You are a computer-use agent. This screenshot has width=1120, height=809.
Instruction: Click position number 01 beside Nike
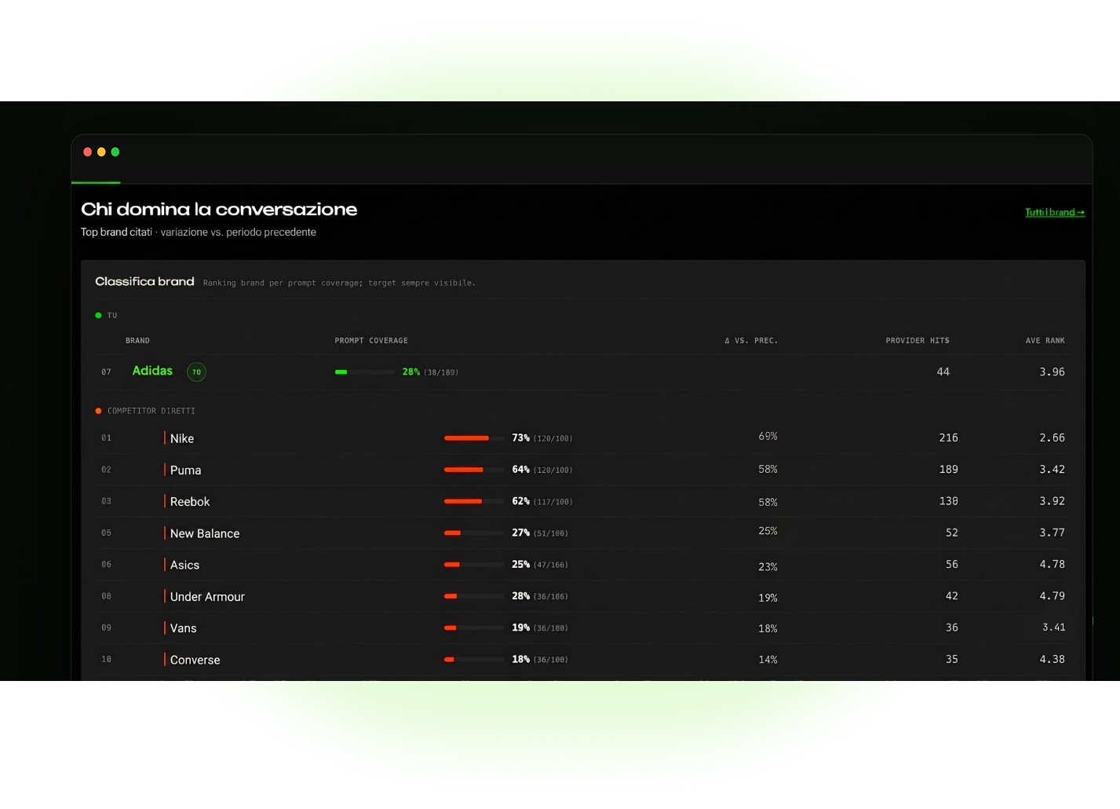(106, 438)
